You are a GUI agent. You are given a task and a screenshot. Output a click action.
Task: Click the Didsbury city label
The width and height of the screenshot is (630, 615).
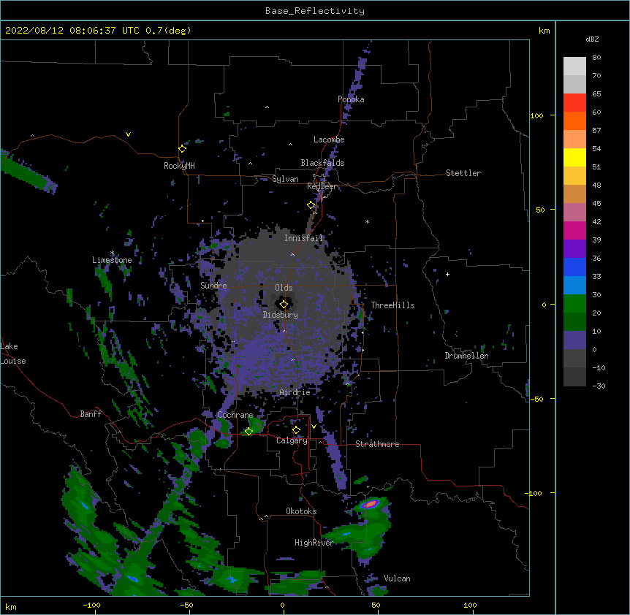point(281,315)
